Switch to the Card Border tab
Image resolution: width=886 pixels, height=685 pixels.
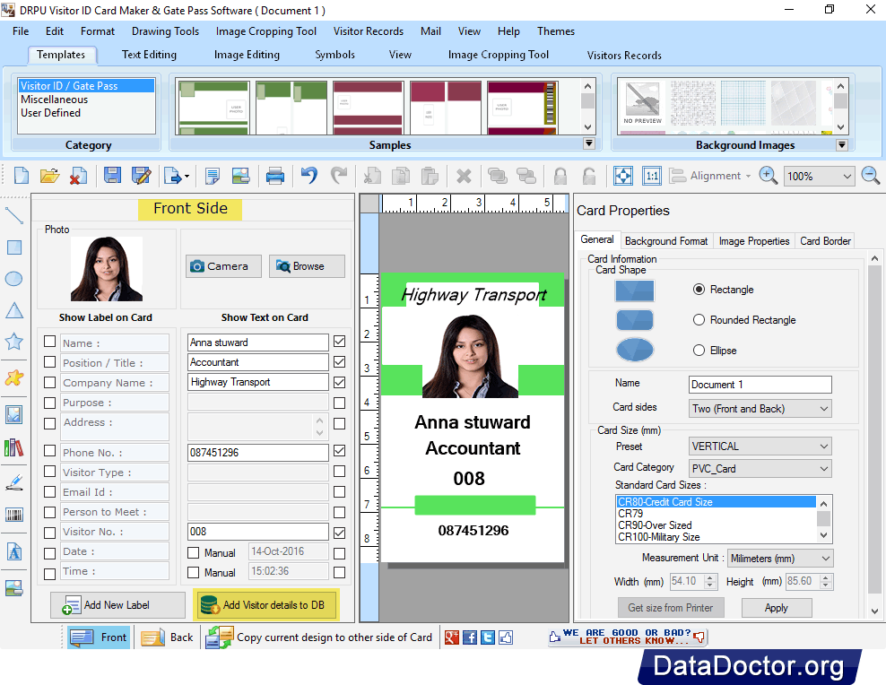(825, 241)
